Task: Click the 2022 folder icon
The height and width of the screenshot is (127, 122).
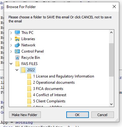Action: (23, 70)
